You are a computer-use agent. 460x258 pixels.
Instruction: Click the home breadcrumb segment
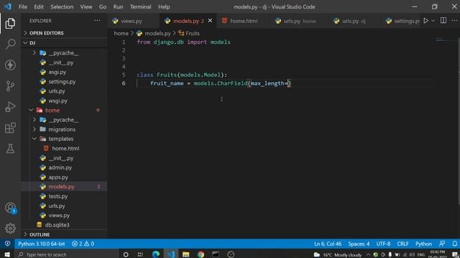[121, 34]
